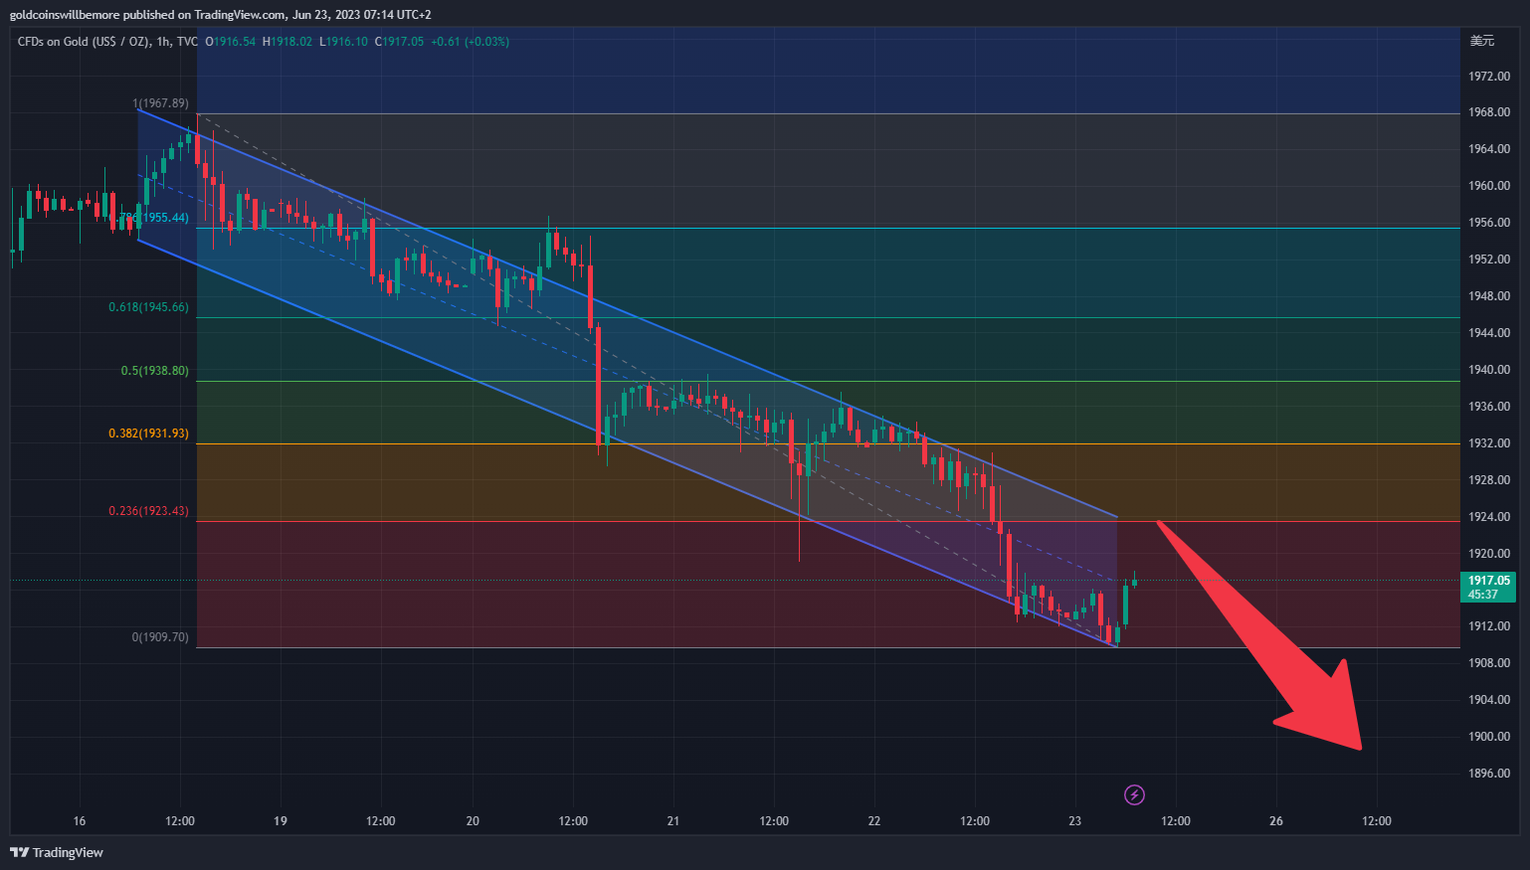Click the change value +0.61 (+0.03%)
1530x870 pixels.
[x=470, y=42]
